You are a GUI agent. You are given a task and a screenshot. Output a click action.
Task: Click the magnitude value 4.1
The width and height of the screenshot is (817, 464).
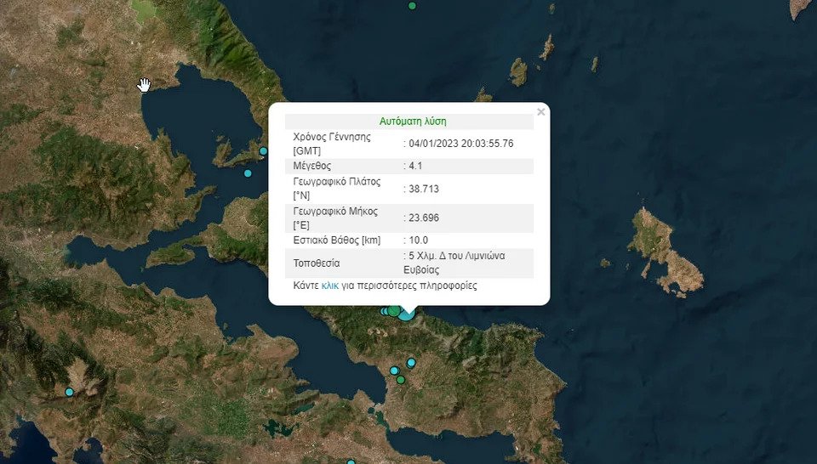pyautogui.click(x=416, y=166)
